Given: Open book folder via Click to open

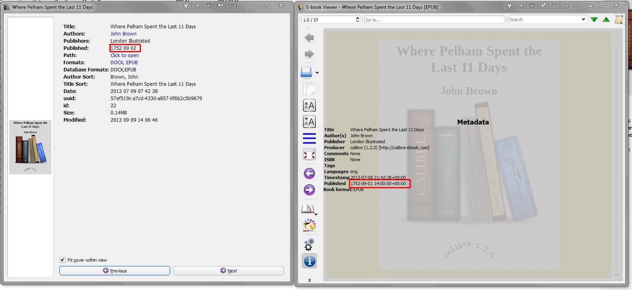Looking at the screenshot, I should click(x=125, y=55).
